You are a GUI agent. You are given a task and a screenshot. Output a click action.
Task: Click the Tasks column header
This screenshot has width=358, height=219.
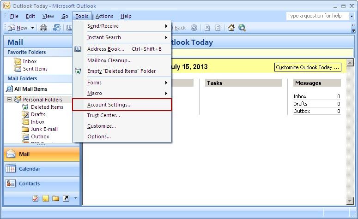[243, 83]
